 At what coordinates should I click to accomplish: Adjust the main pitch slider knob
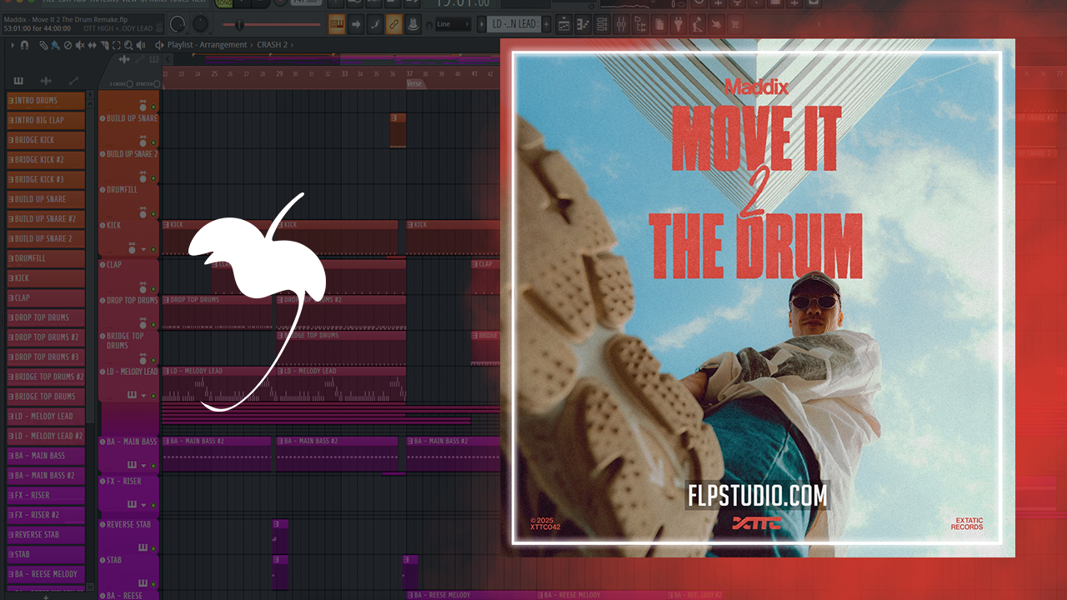click(240, 24)
